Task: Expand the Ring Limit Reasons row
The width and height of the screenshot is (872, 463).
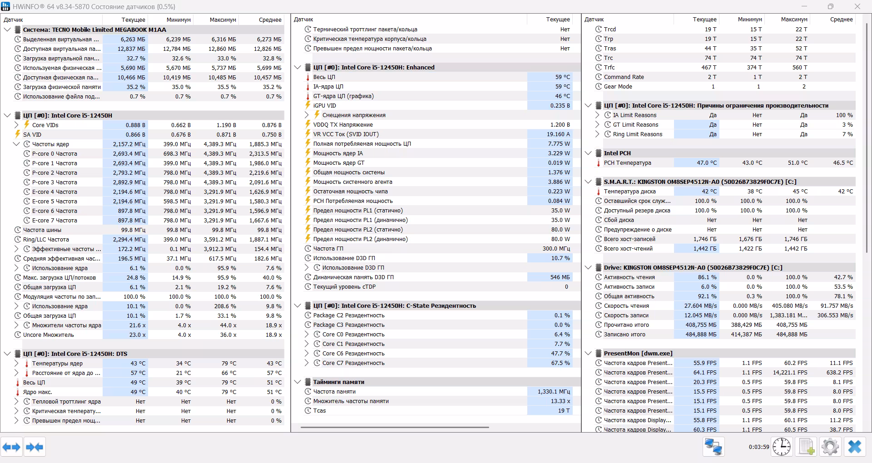Action: [597, 134]
